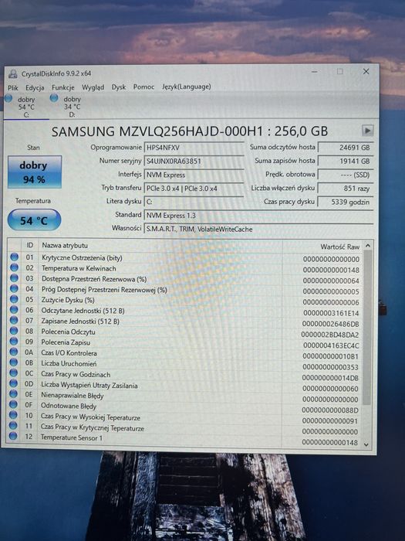Select raw value 000000000014DB
The width and height of the screenshot is (405, 541).
click(x=330, y=378)
